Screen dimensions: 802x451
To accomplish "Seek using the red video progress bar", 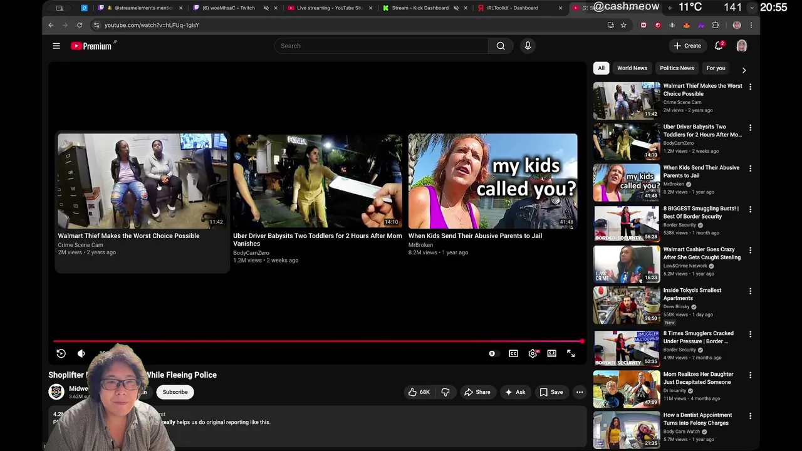I will tap(318, 341).
